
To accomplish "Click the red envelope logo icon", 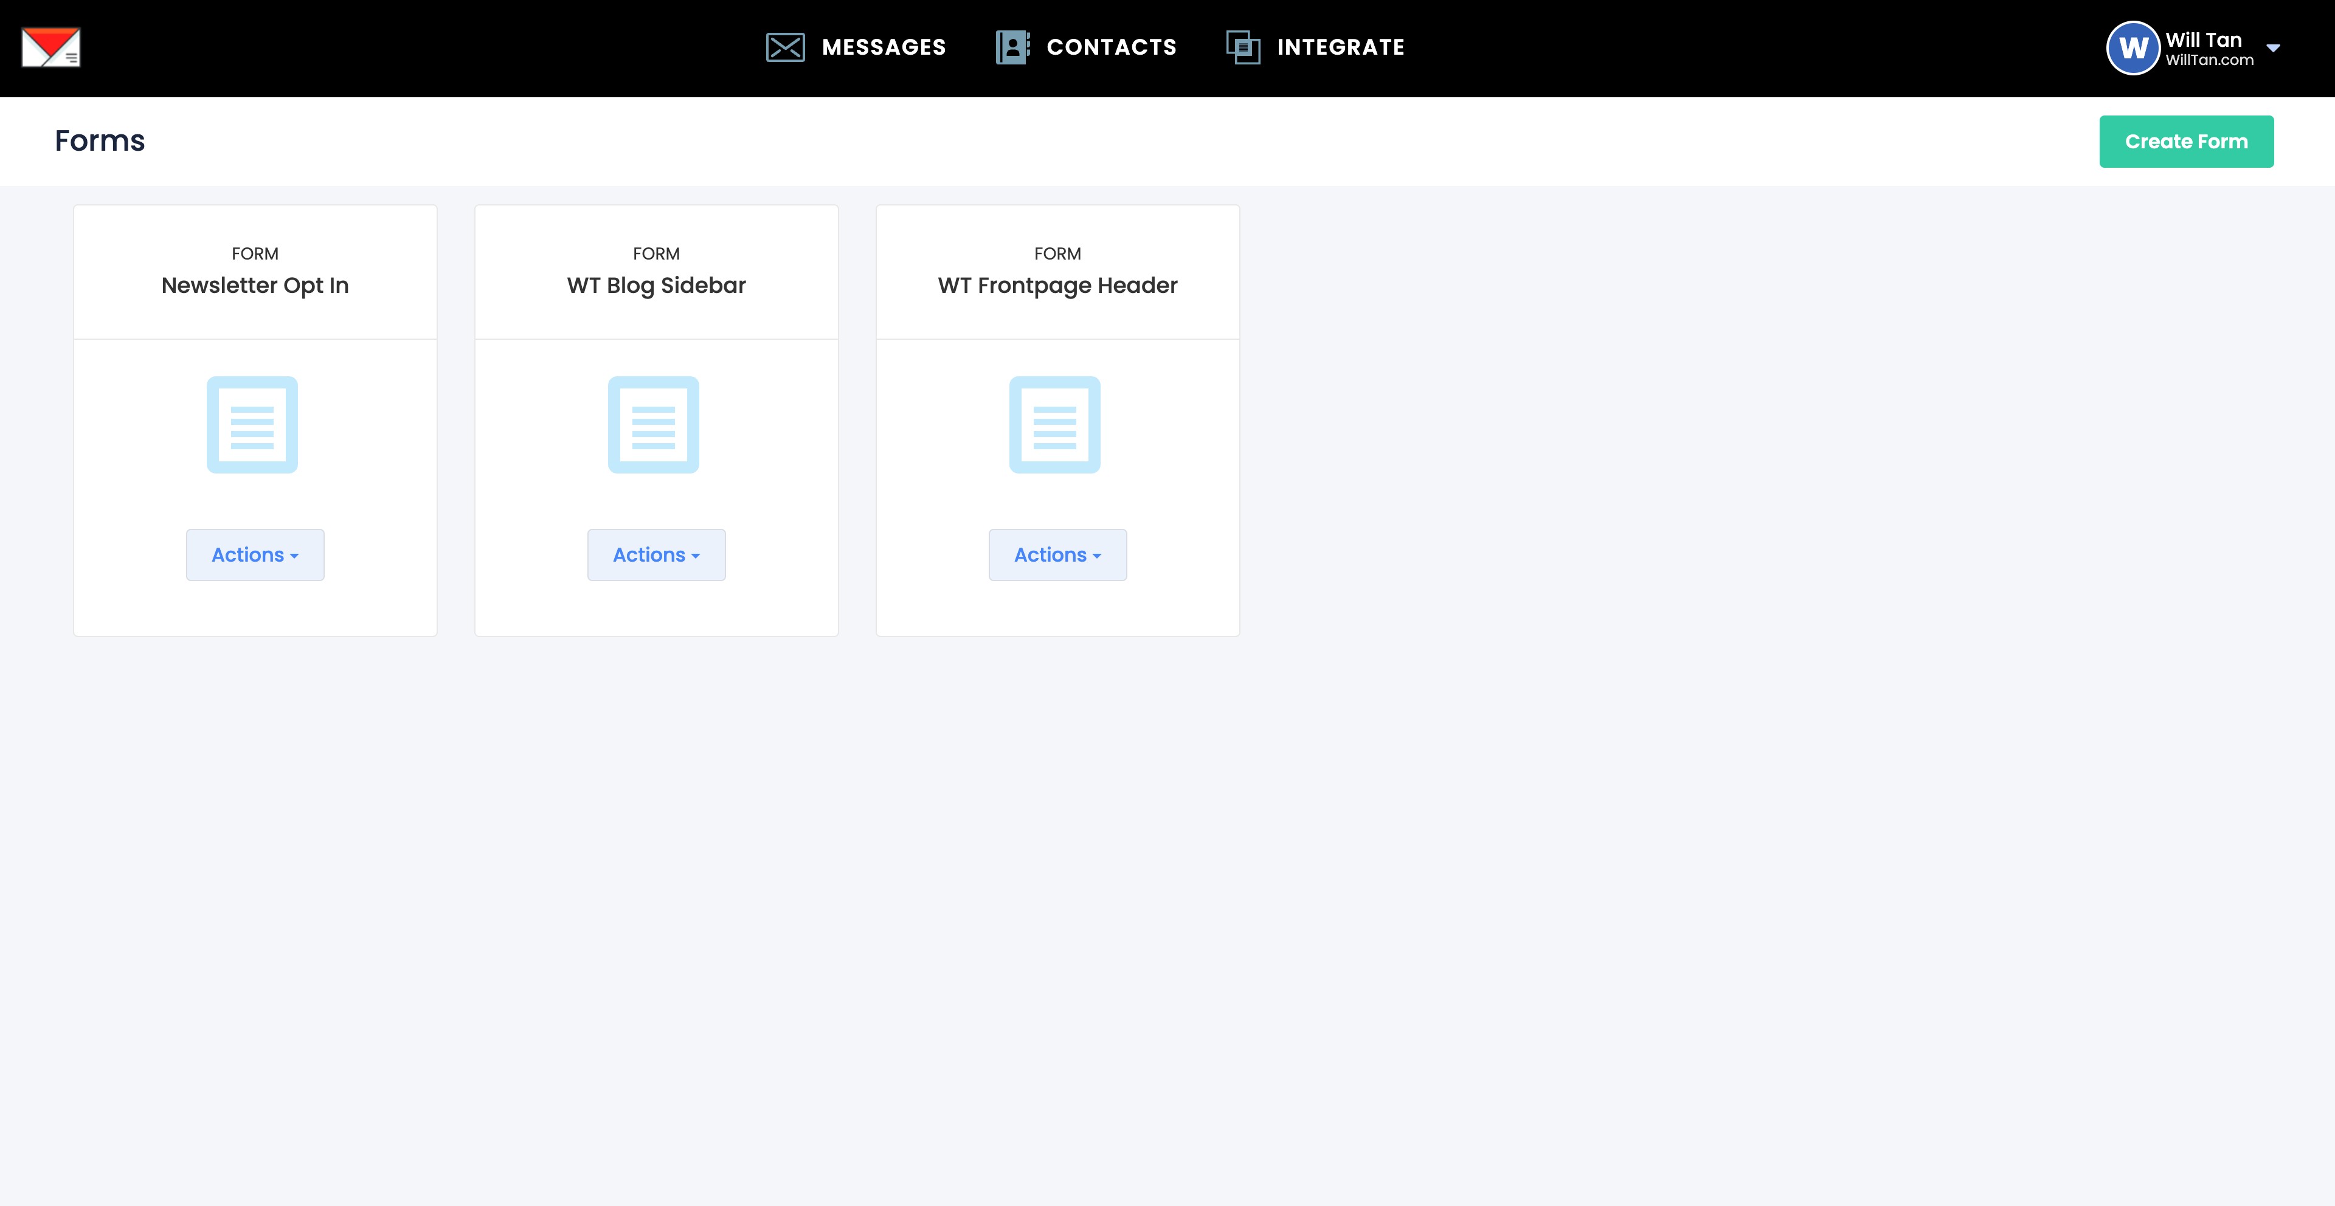I will [x=50, y=47].
